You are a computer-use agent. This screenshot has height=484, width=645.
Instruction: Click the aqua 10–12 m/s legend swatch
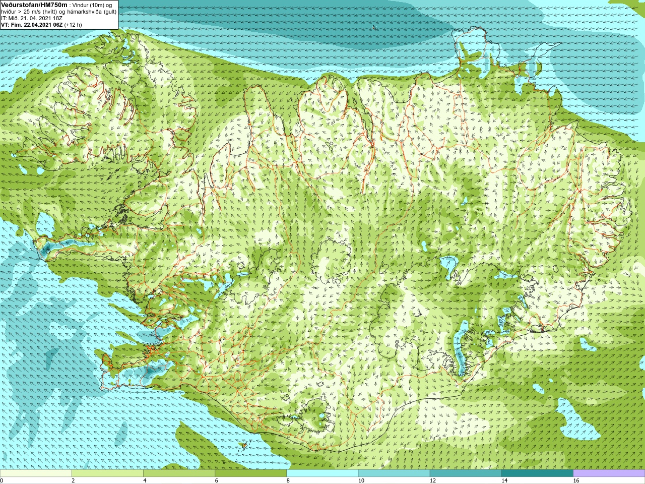(x=394, y=473)
